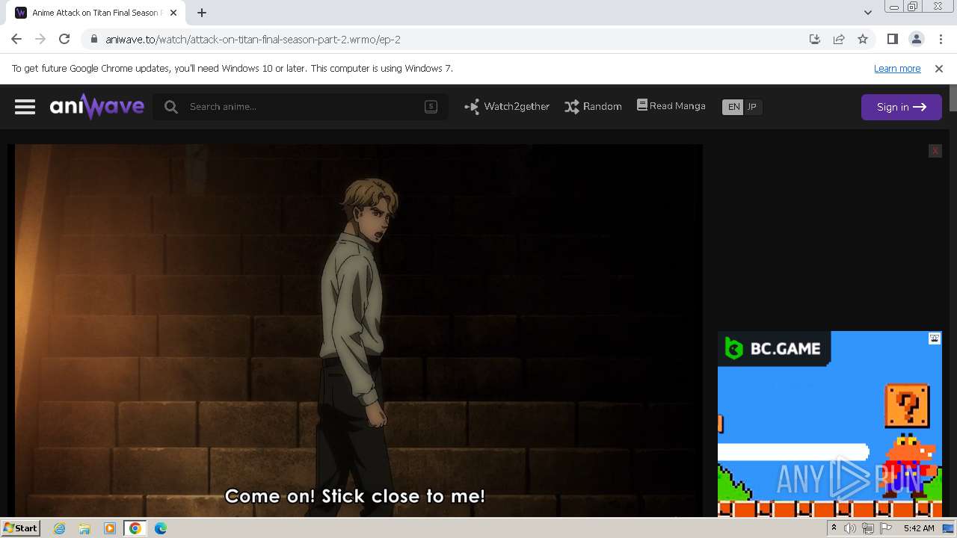Open the network tray icon
Viewport: 957px width, 538px height.
(x=868, y=528)
